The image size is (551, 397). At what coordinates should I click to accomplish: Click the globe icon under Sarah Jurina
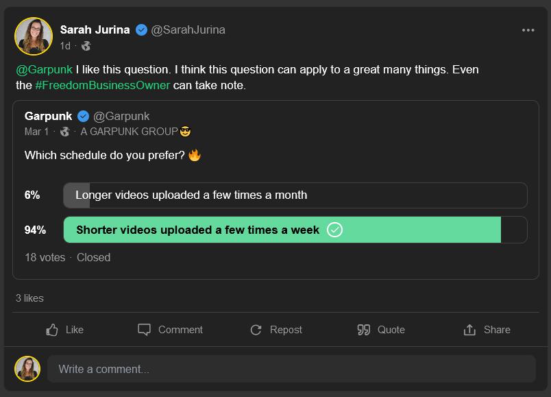tap(86, 46)
